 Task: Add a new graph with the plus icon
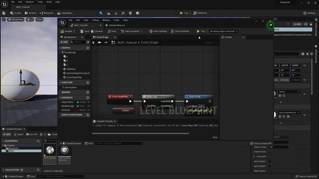click(x=88, y=48)
